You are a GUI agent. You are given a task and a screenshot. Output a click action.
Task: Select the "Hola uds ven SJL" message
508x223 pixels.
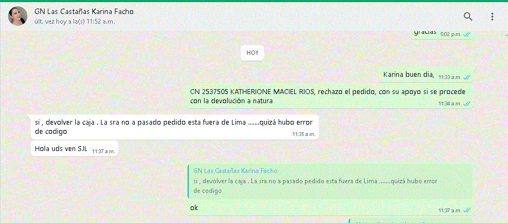coord(61,148)
